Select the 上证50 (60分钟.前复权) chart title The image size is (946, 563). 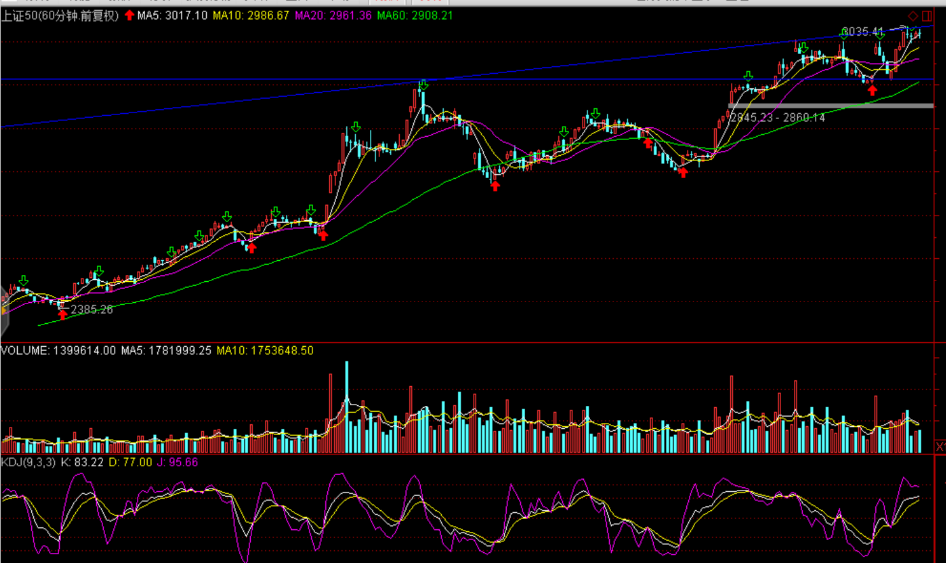(60, 15)
